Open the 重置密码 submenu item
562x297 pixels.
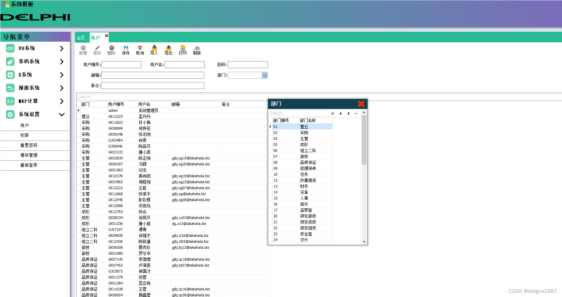tap(35, 146)
